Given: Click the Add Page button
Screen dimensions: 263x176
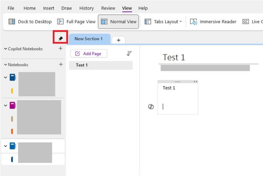Looking at the screenshot, I should (x=89, y=54).
